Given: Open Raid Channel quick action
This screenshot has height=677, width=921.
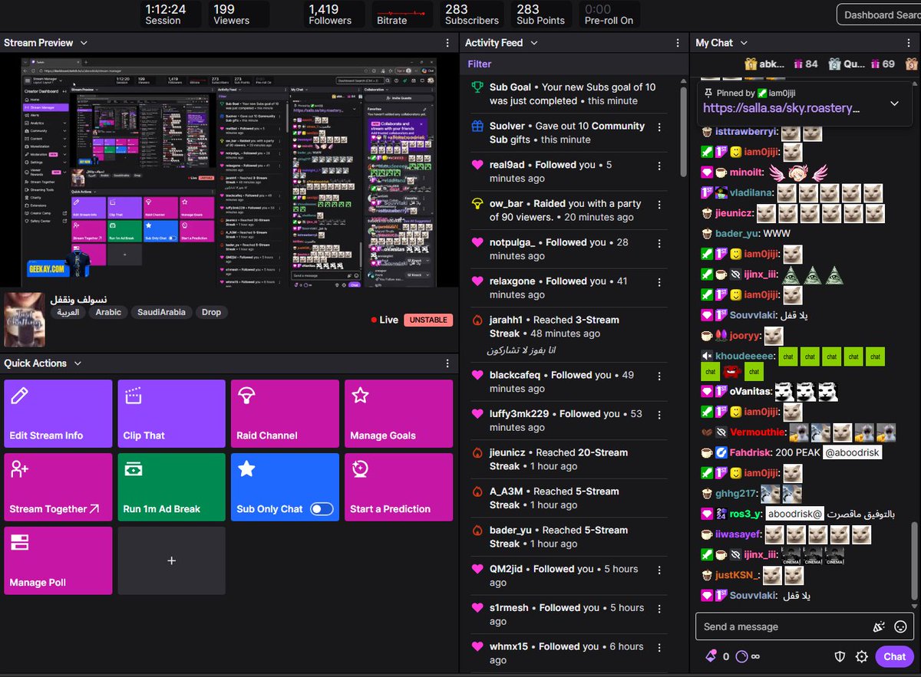Looking at the screenshot, I should pos(285,413).
